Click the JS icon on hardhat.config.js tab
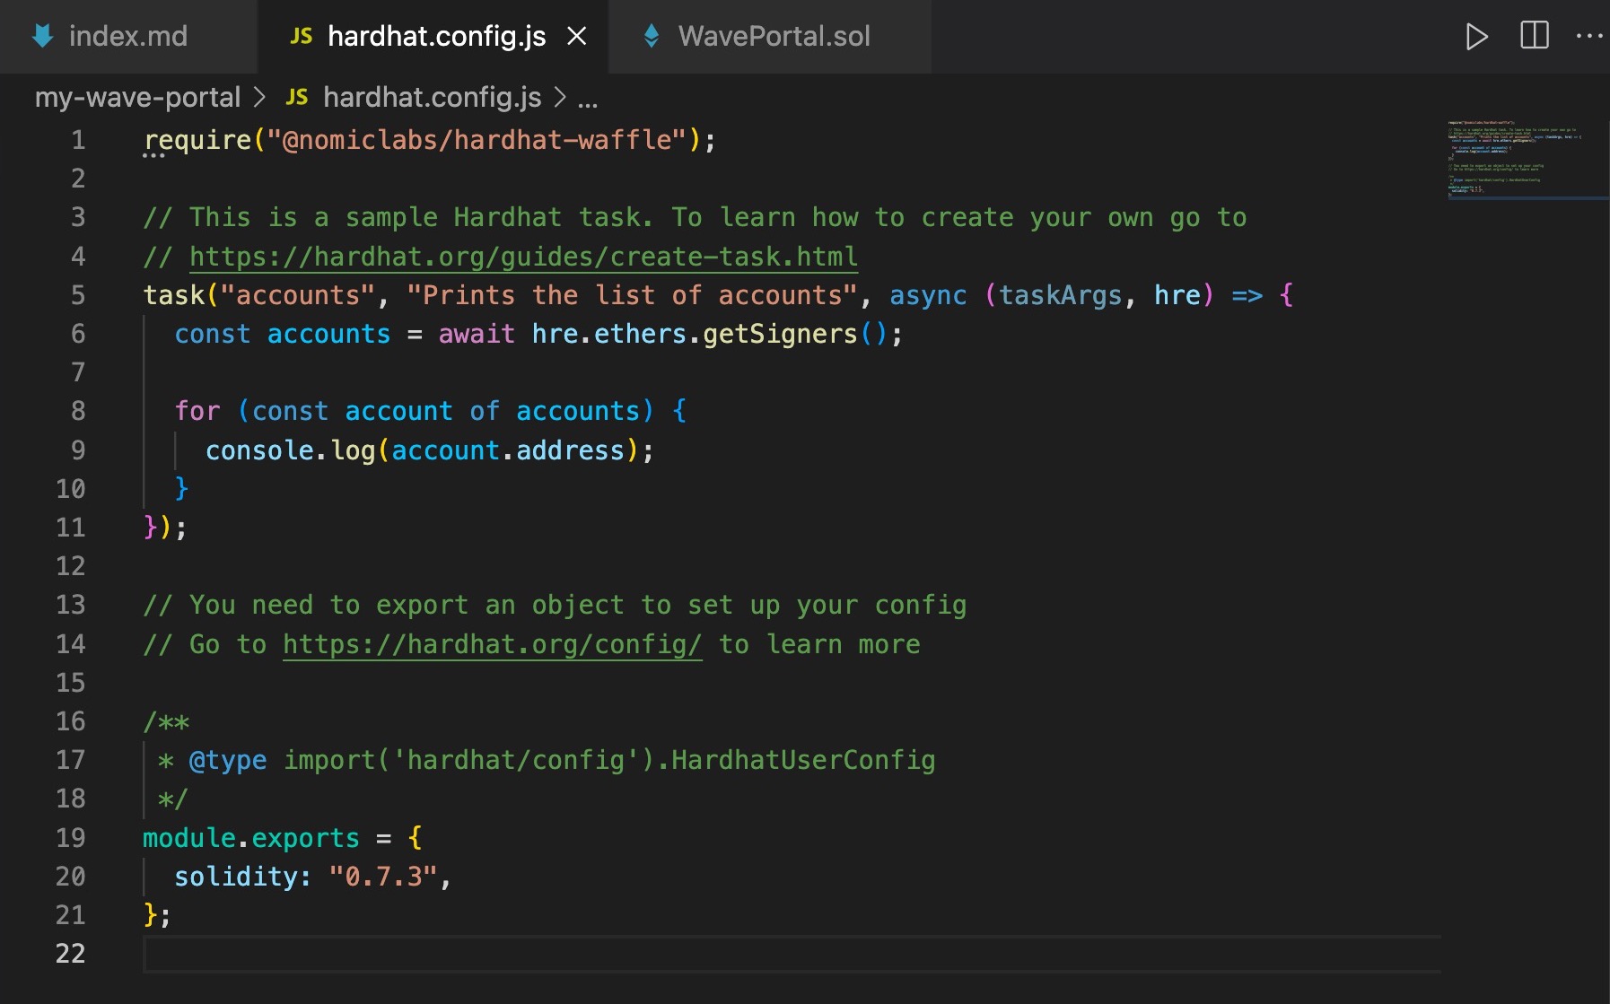1610x1004 pixels. coord(302,37)
